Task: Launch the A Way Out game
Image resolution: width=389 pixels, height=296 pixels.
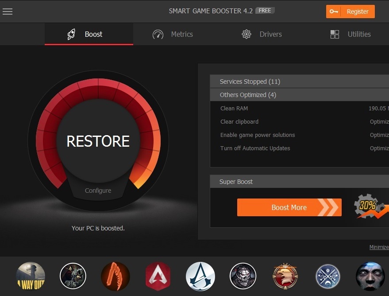Action: [31, 276]
